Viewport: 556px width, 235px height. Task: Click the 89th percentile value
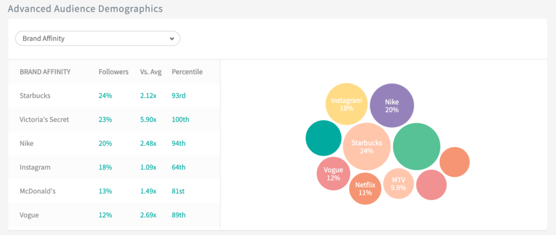coord(179,215)
